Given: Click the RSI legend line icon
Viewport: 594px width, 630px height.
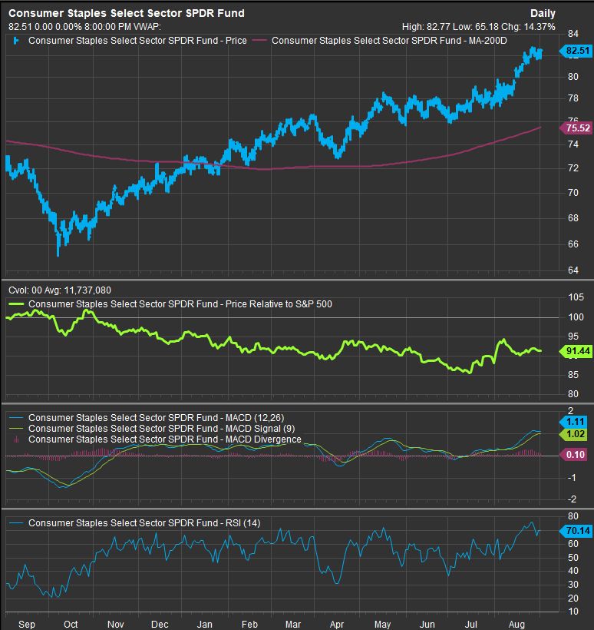Looking at the screenshot, I should [x=16, y=523].
